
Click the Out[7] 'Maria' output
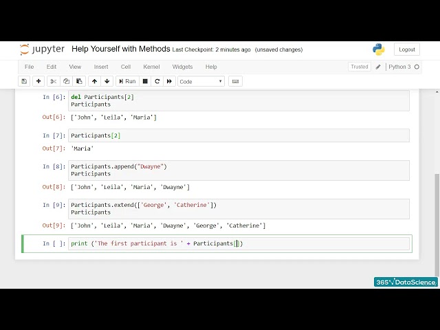coord(82,148)
